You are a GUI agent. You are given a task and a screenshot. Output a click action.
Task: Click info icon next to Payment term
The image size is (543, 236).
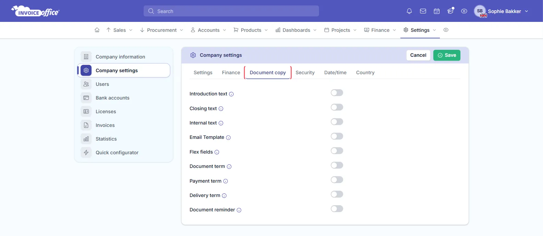coord(225,181)
